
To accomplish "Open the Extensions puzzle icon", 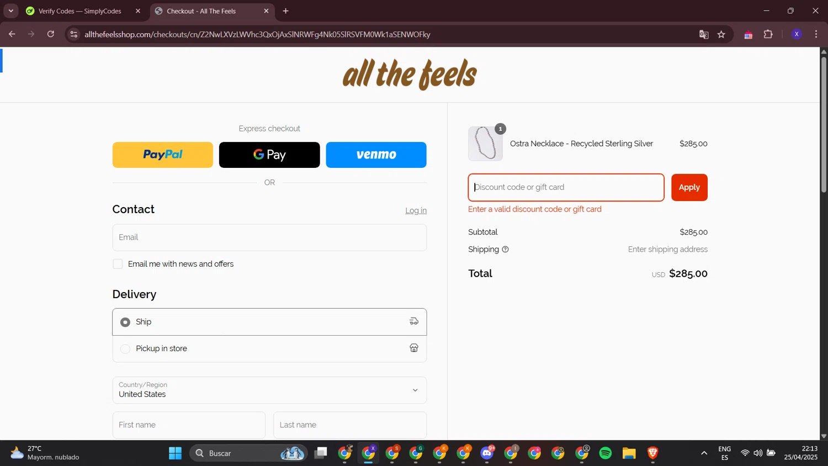I will (x=768, y=34).
